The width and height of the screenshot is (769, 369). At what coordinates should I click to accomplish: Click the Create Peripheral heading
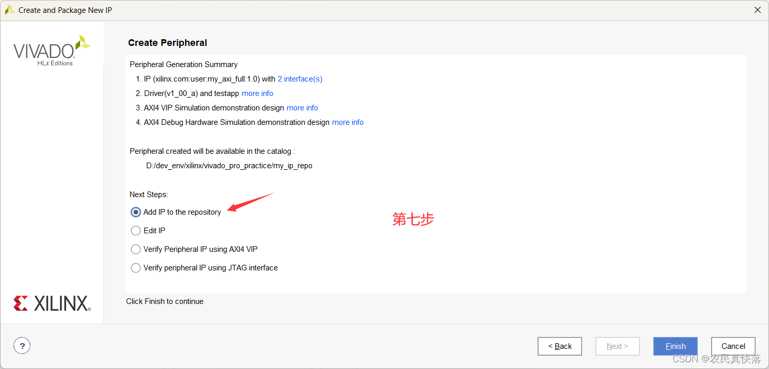(167, 43)
